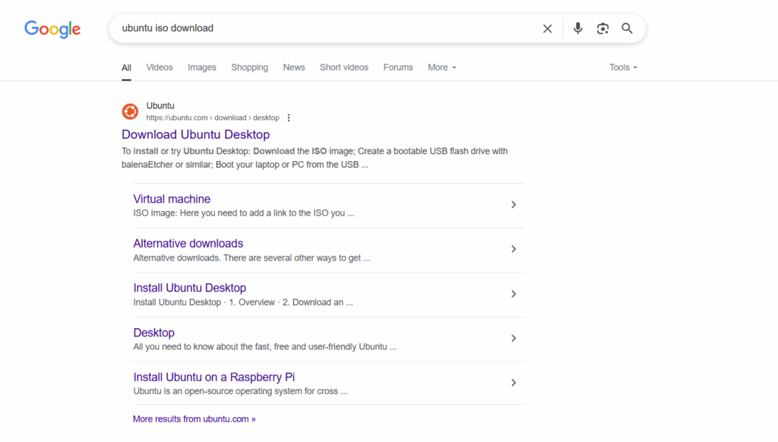Open the Forums tab

398,68
